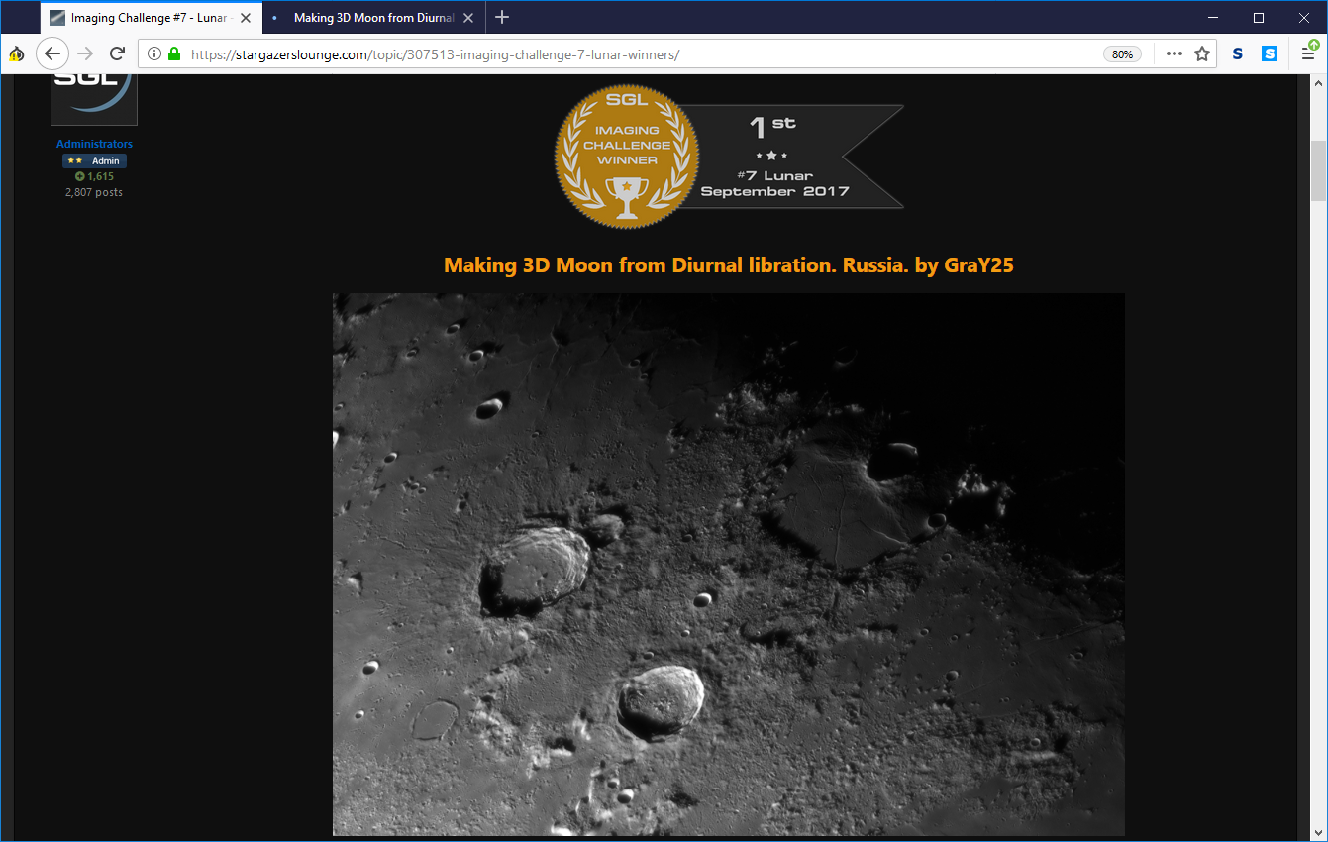Viewport: 1328px width, 842px height.
Task: Switch to the Making 3D Moon tab
Action: [371, 18]
